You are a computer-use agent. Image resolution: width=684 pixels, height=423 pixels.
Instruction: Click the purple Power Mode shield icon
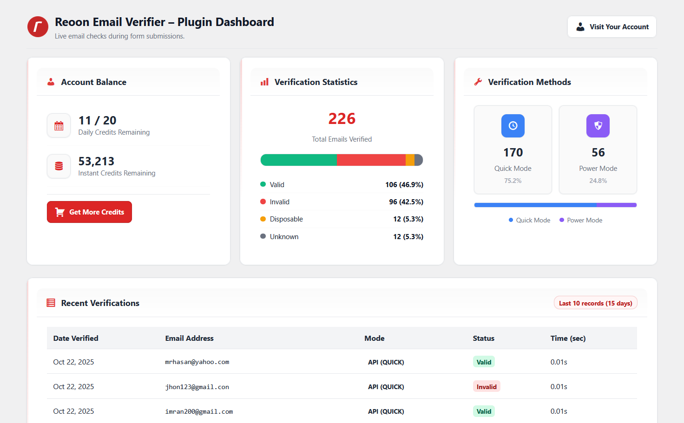(598, 126)
